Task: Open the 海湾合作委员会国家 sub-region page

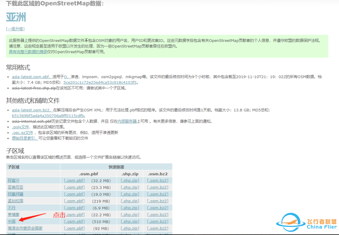Action: [x=25, y=228]
